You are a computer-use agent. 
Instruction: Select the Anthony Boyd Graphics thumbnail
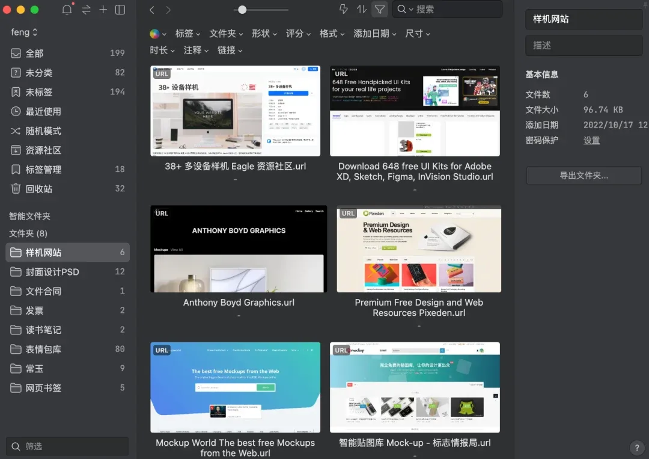pyautogui.click(x=239, y=249)
